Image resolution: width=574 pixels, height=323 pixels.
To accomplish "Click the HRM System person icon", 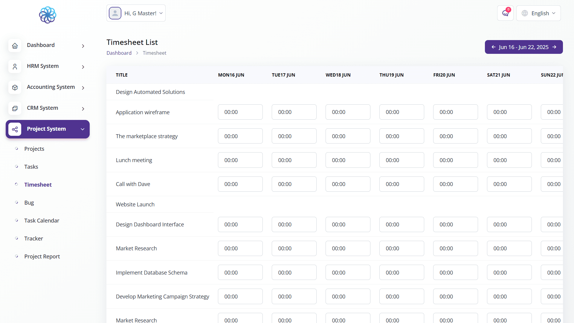I will (15, 67).
